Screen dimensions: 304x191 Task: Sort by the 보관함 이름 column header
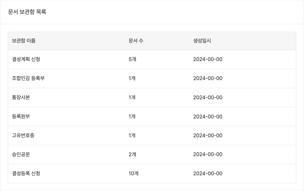(24, 41)
